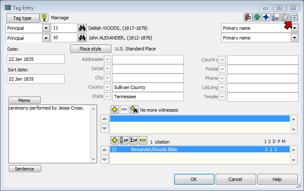This screenshot has width=304, height=191.
Task: Click the Sort date input field
Action: point(36,79)
